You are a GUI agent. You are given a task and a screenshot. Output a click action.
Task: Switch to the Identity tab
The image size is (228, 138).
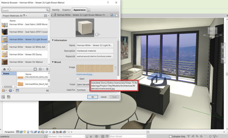tap(56, 10)
